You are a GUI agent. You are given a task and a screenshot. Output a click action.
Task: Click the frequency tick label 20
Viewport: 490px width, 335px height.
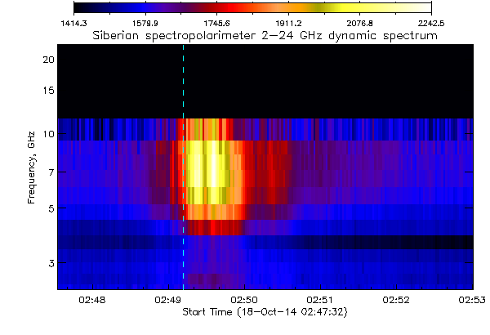[48, 60]
